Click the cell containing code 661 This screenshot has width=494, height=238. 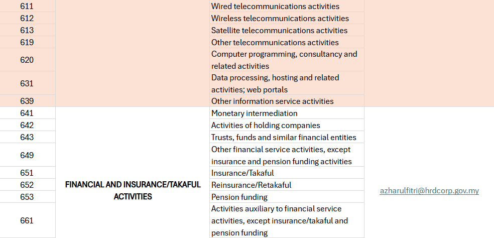(x=27, y=220)
